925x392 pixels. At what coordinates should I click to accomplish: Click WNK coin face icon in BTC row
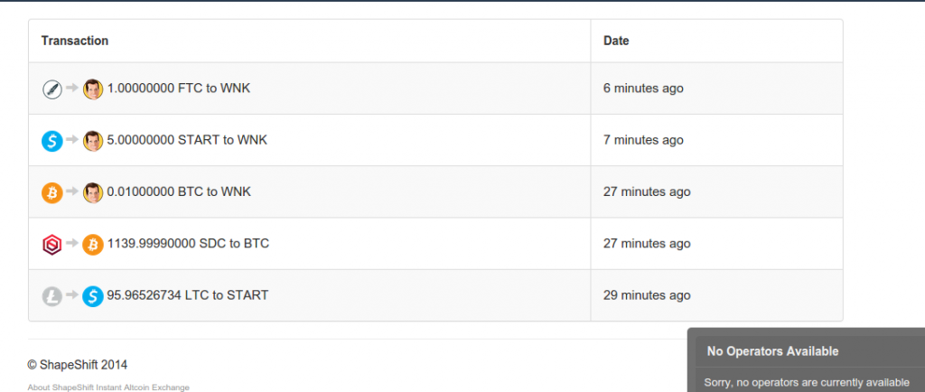click(x=93, y=192)
